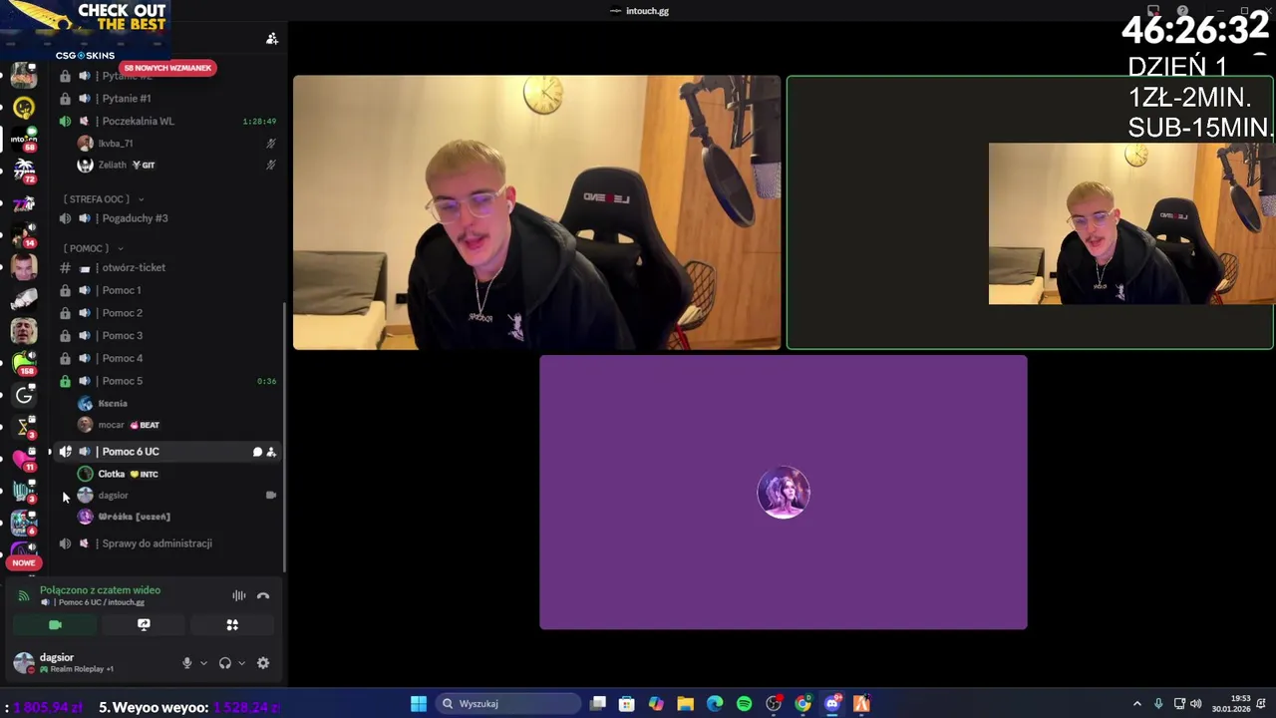Screen dimensions: 1276x718
Task: Open Google Chrome from the taskbar
Action: click(802, 704)
